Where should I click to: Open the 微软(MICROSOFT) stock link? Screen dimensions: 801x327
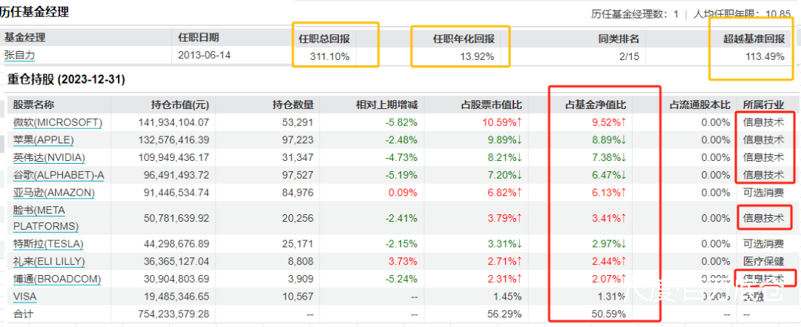pyautogui.click(x=58, y=122)
